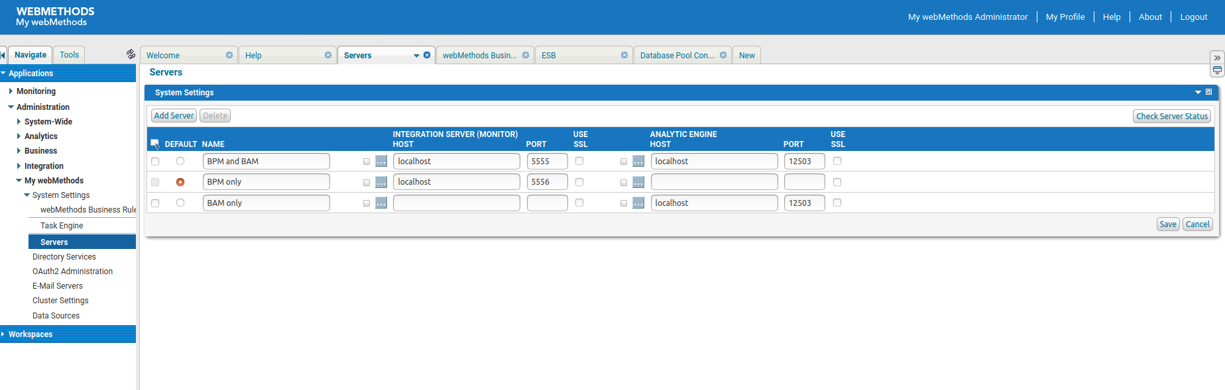Open Data Sources in navigation tree
Screen dimensions: 1225x390
click(x=56, y=316)
